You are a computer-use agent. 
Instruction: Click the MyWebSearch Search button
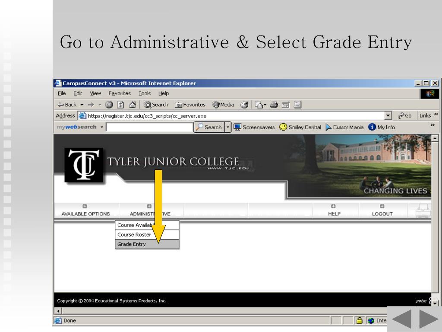pyautogui.click(x=209, y=128)
